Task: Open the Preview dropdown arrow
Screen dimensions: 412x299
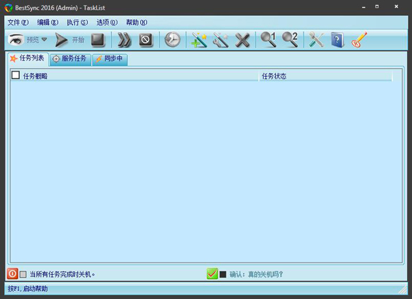Action: [44, 39]
